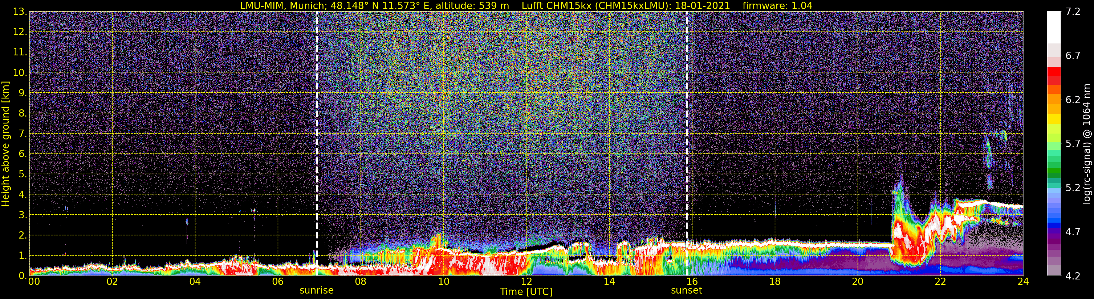Click the time axis tick label '24'
1094x299 pixels.
click(x=1023, y=282)
